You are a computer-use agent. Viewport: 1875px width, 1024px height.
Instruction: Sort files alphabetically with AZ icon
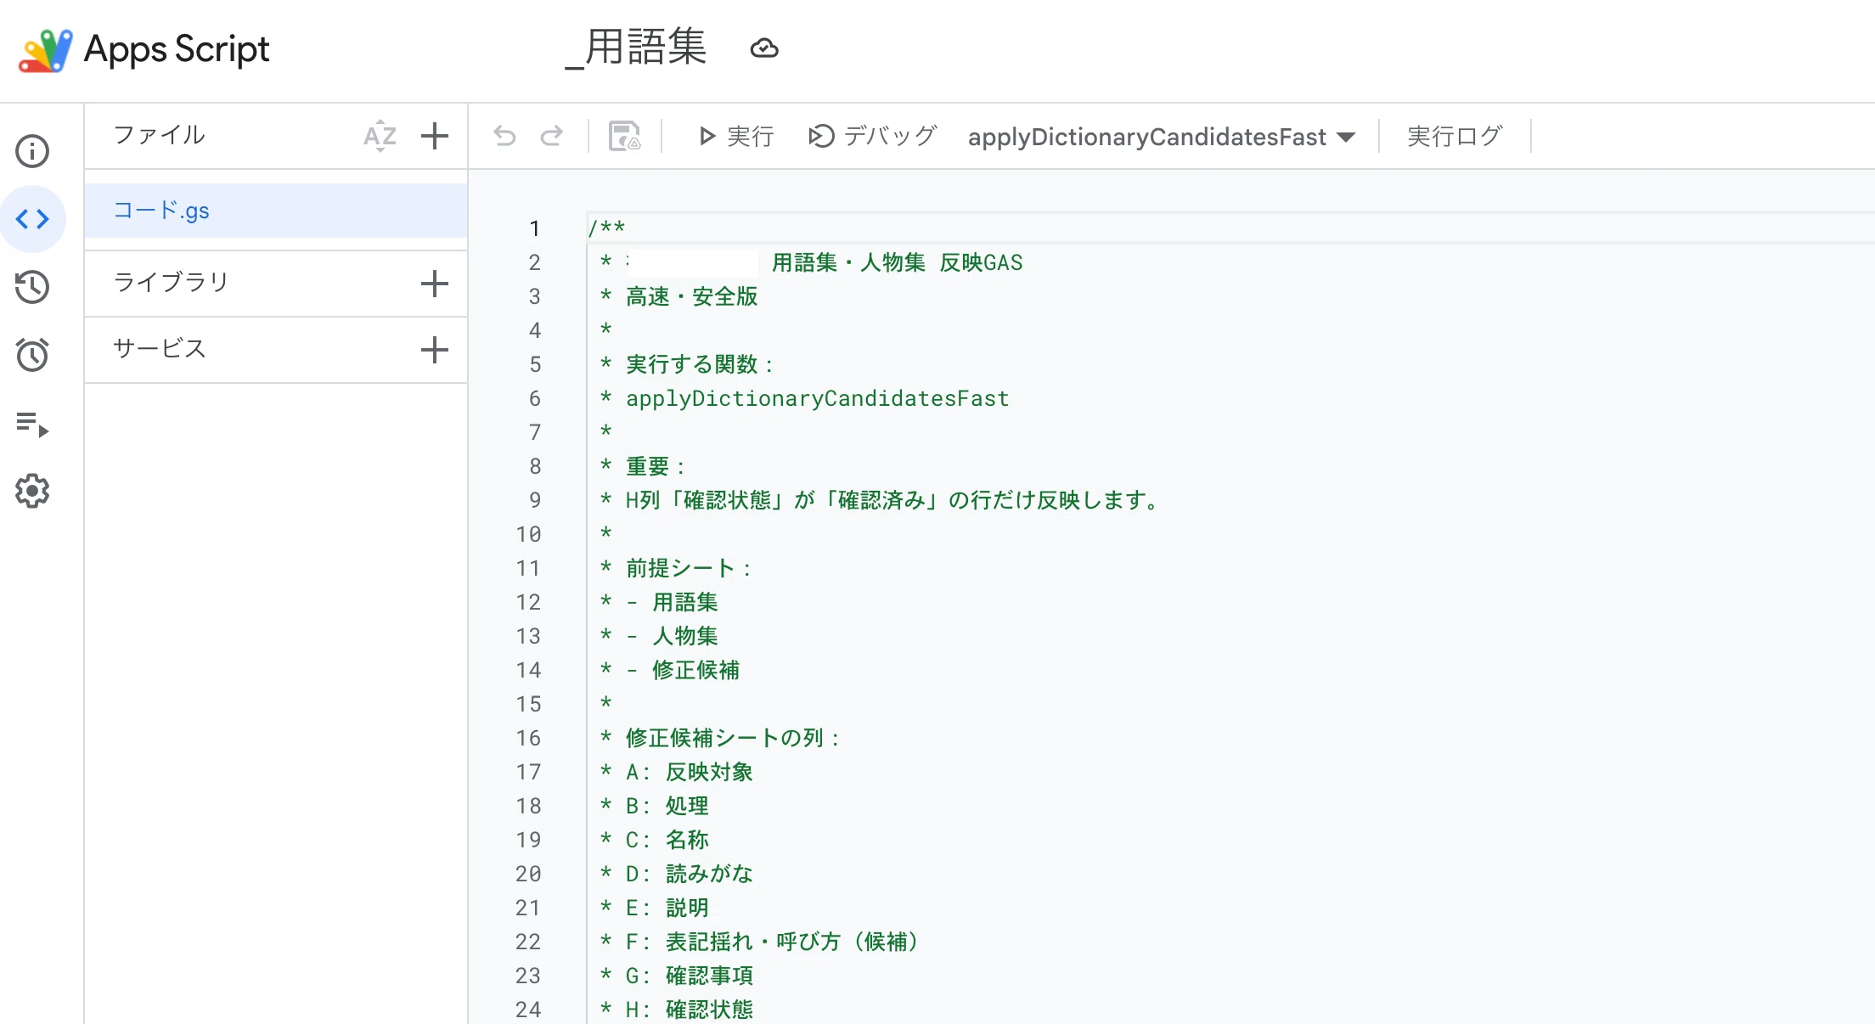click(x=380, y=136)
